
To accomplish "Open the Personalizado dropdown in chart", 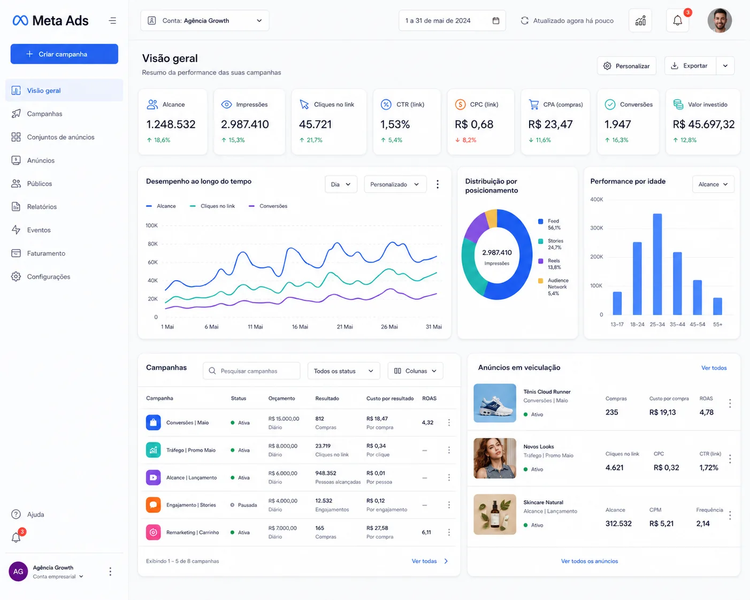I will pyautogui.click(x=395, y=184).
